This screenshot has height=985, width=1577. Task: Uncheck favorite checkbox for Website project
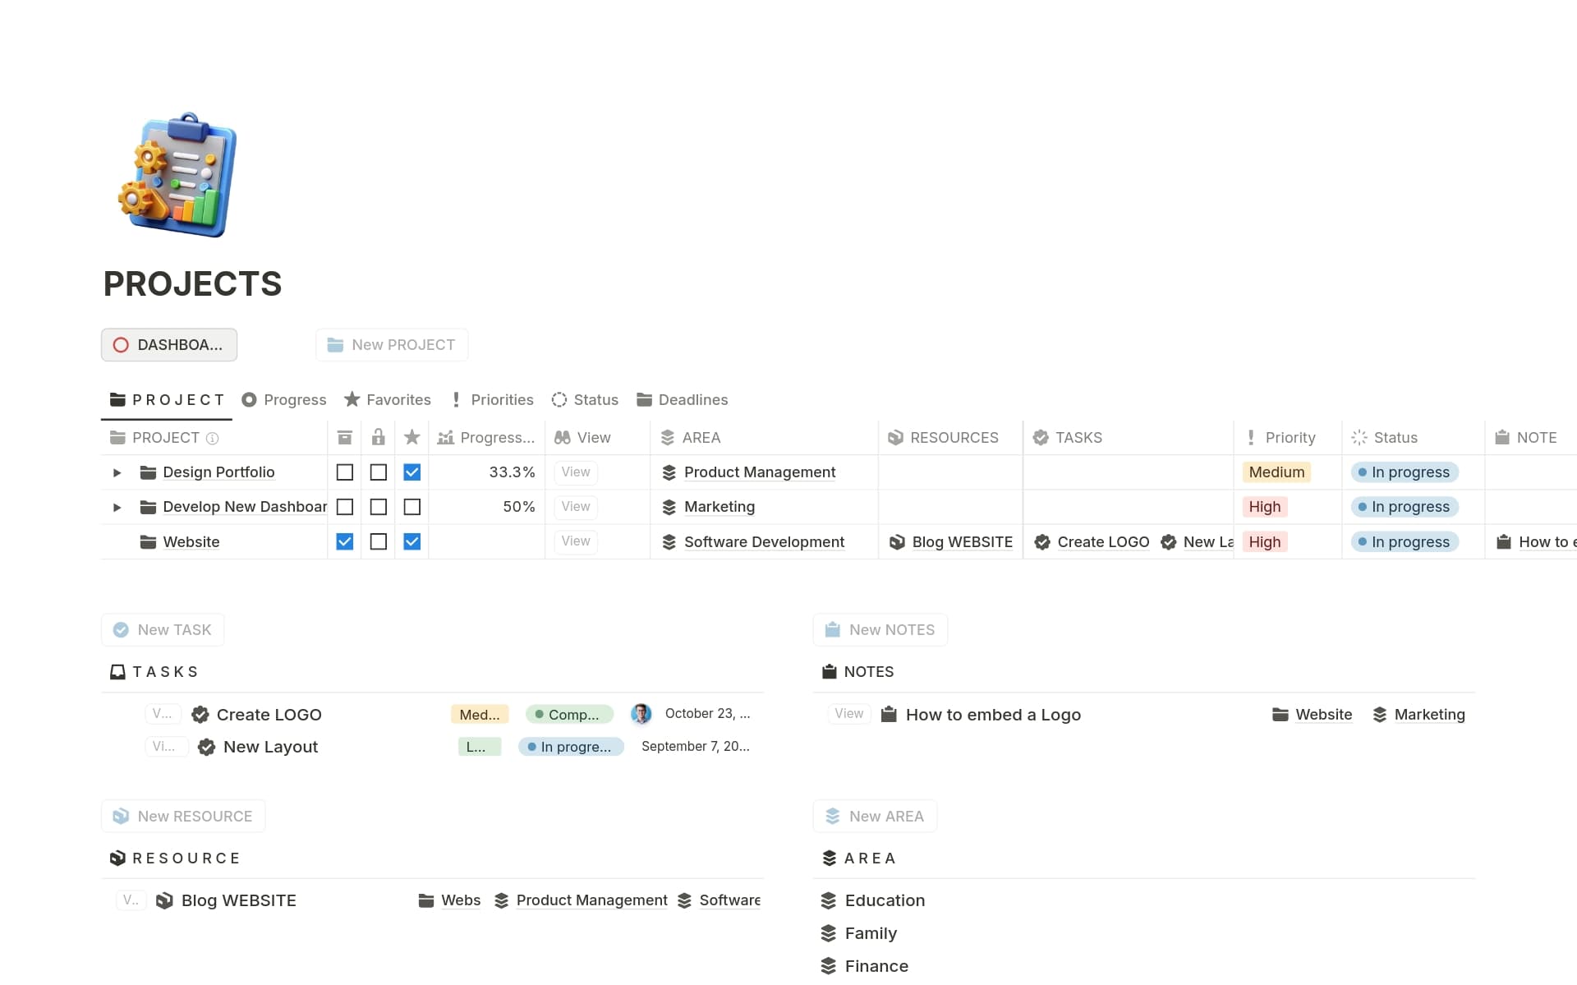pyautogui.click(x=412, y=542)
